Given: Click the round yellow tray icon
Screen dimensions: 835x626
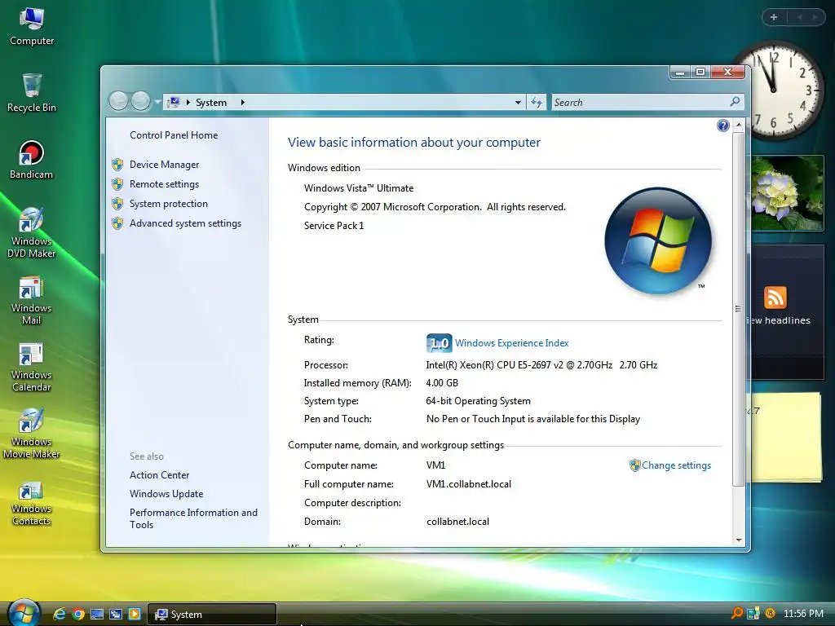Looking at the screenshot, I should click(770, 613).
